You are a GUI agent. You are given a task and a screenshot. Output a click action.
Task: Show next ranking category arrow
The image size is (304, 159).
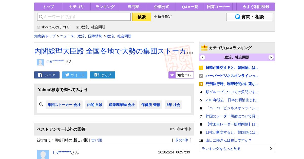[271, 57]
